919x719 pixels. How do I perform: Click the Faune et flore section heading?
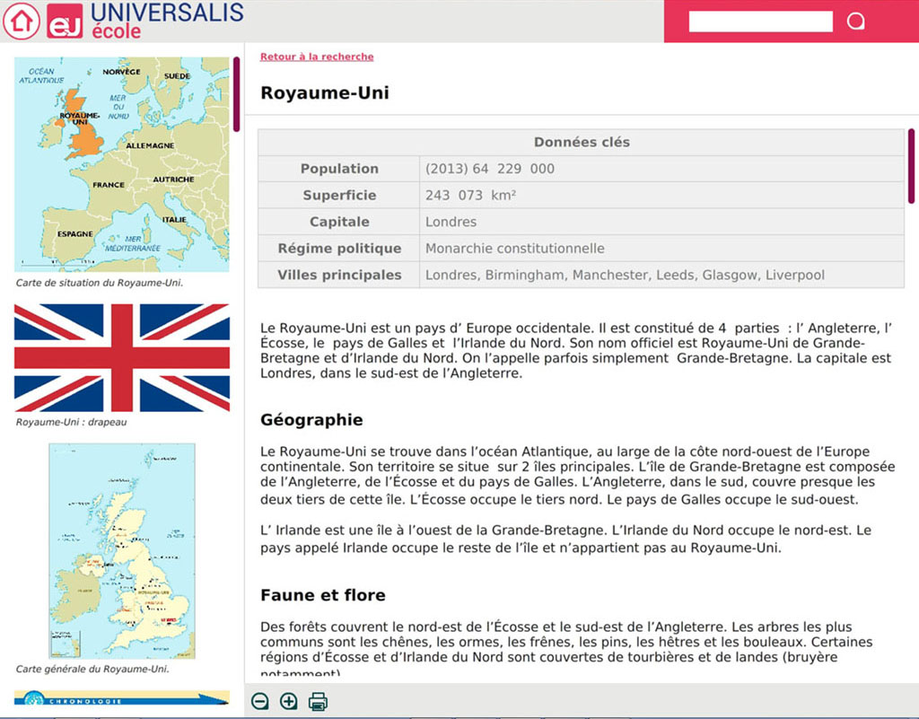click(x=323, y=595)
